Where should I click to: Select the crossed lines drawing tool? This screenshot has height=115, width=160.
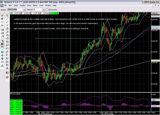(7, 65)
